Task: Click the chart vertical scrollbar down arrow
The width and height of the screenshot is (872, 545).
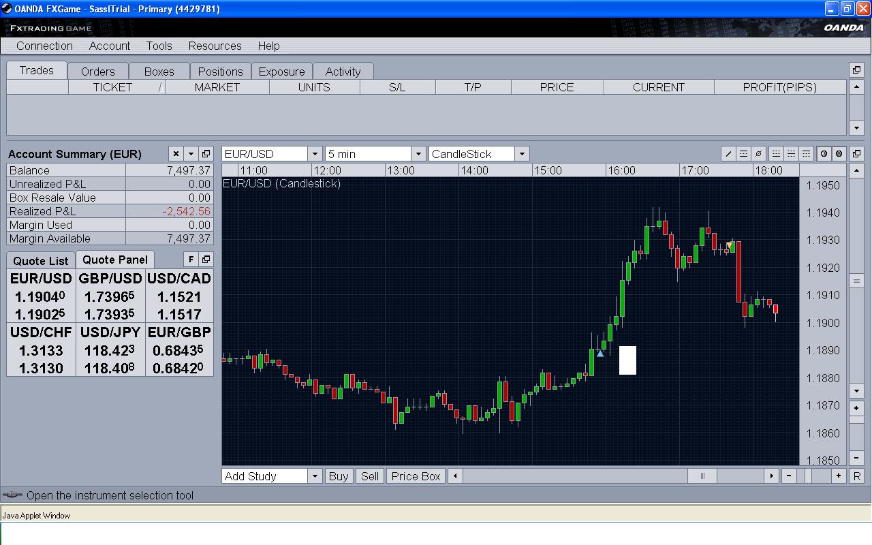Action: pos(857,391)
